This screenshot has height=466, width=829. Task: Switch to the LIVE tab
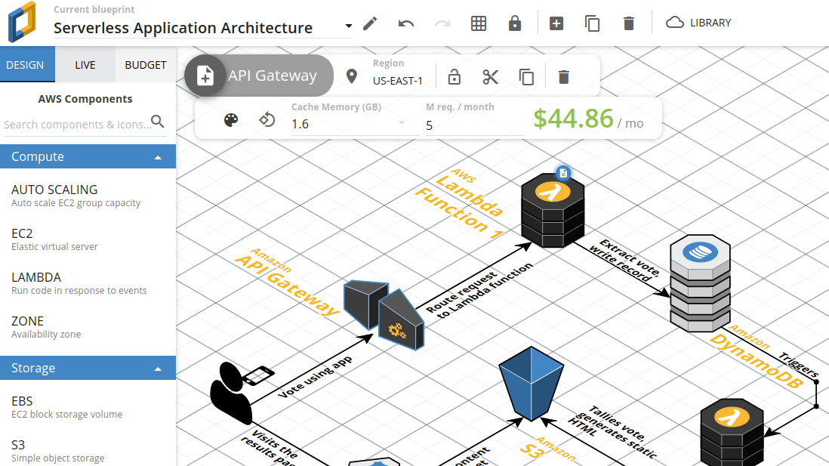[85, 64]
